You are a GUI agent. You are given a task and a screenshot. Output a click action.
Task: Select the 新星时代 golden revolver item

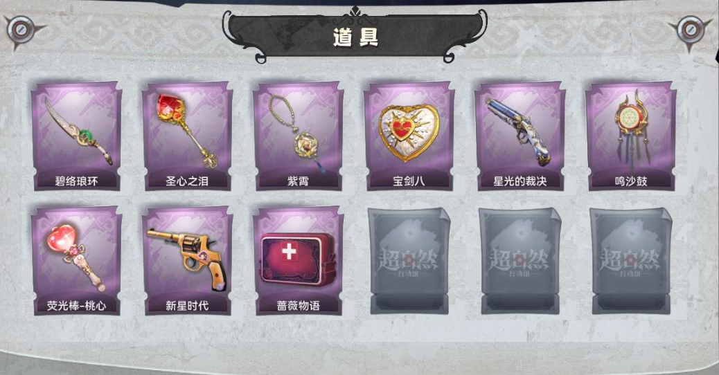pyautogui.click(x=187, y=261)
